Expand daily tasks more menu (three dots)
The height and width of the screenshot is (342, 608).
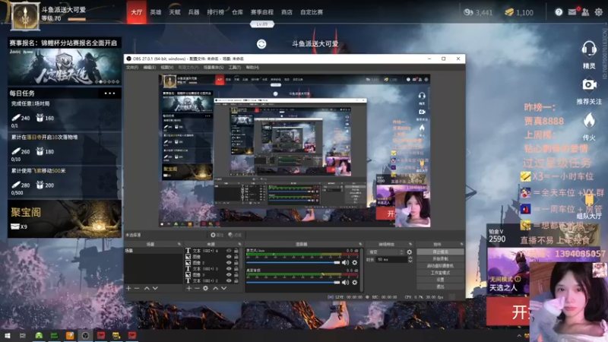click(x=109, y=93)
